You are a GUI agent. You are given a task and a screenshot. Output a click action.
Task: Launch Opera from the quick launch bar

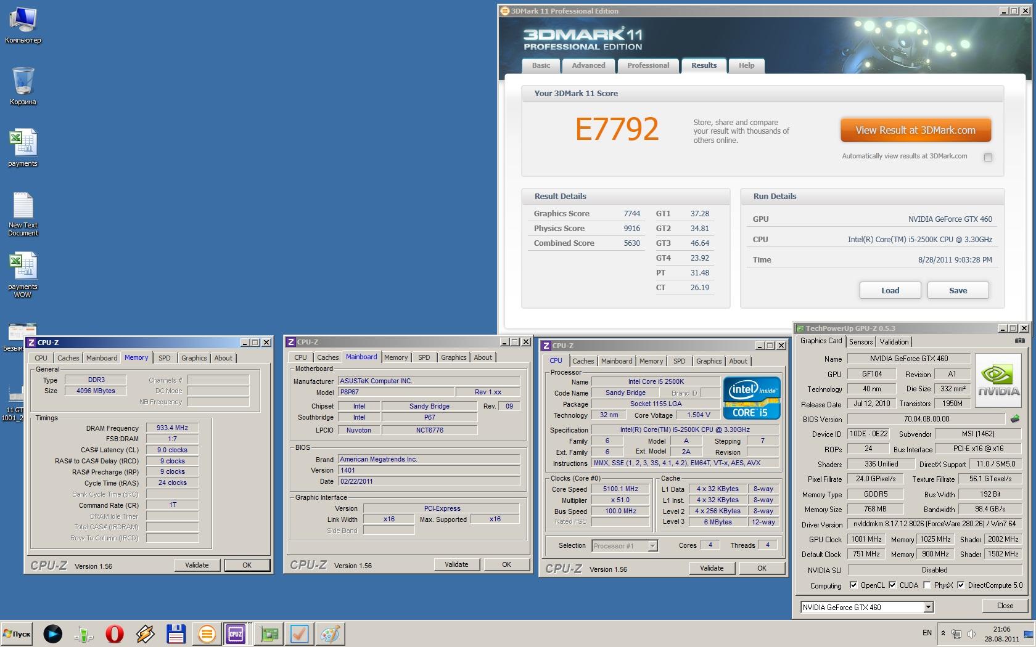pos(115,633)
